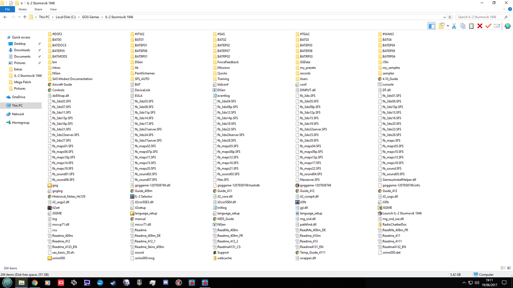Open the Launch IL-2 Sturmovik 1946 shortcut
The image size is (513, 288).
pyautogui.click(x=401, y=213)
